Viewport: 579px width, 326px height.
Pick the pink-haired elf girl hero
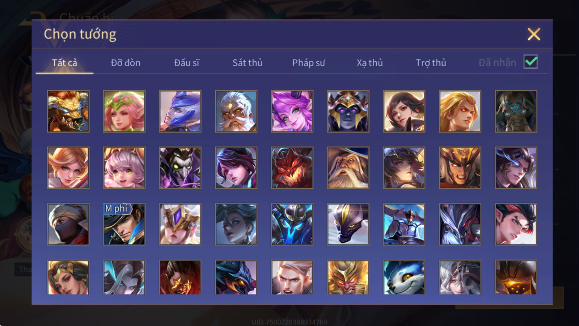(124, 111)
